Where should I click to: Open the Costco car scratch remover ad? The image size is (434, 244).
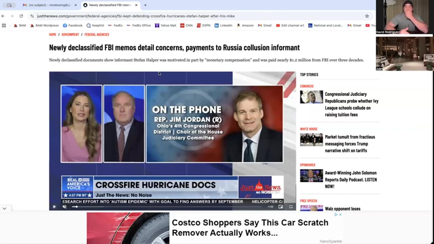214,228
